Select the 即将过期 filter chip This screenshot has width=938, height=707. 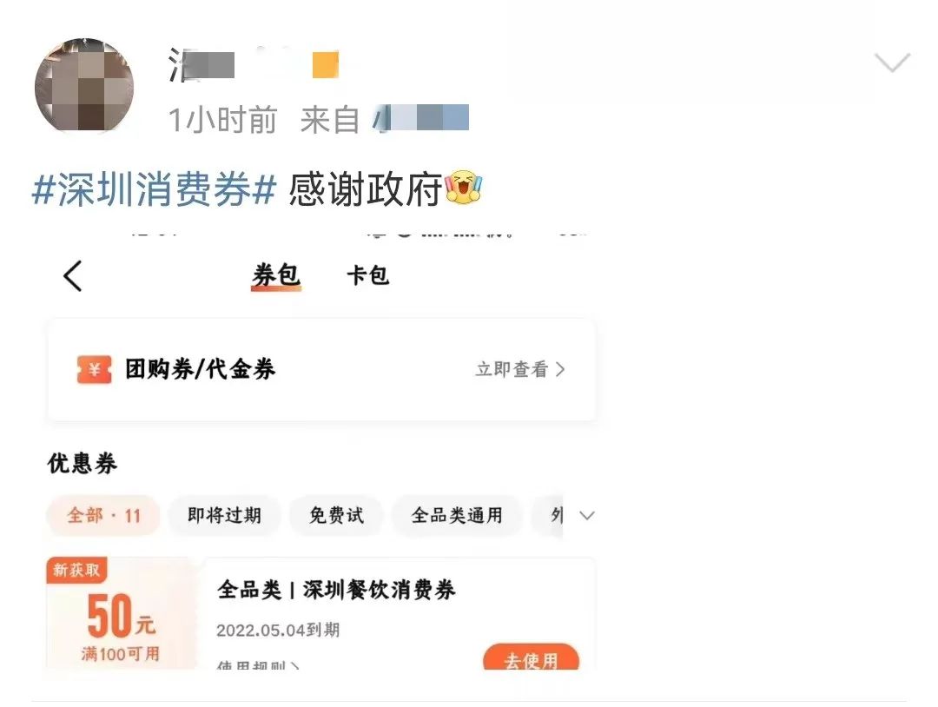click(224, 515)
